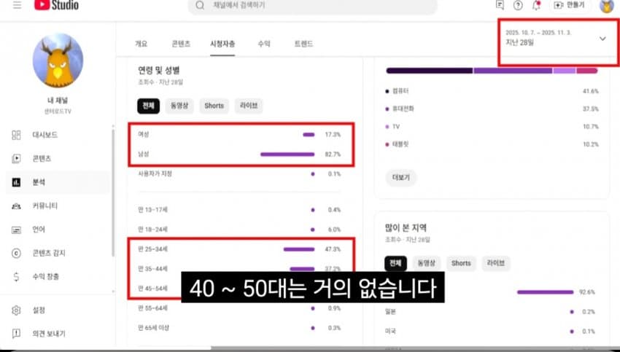Switch to the 수익 tab
The image size is (620, 352).
[x=263, y=44]
